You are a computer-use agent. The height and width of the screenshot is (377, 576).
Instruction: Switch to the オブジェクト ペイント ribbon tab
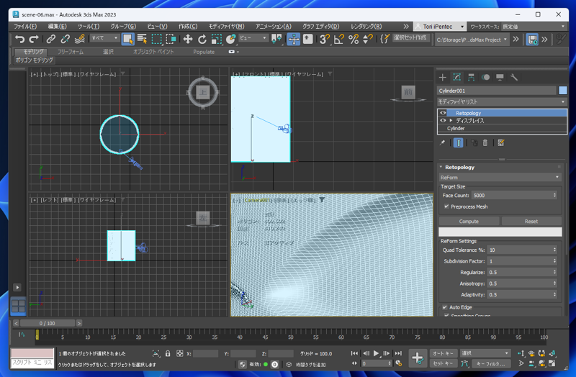(x=153, y=52)
